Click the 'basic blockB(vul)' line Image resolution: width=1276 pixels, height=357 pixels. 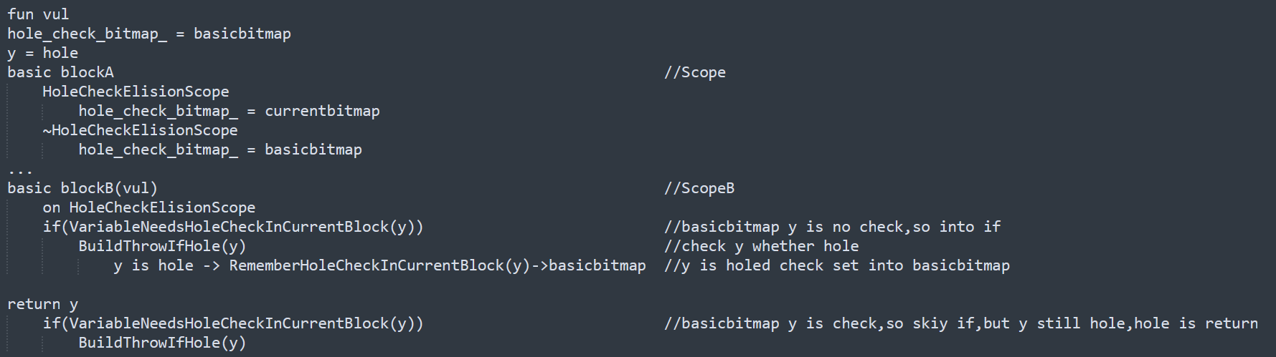(x=82, y=188)
